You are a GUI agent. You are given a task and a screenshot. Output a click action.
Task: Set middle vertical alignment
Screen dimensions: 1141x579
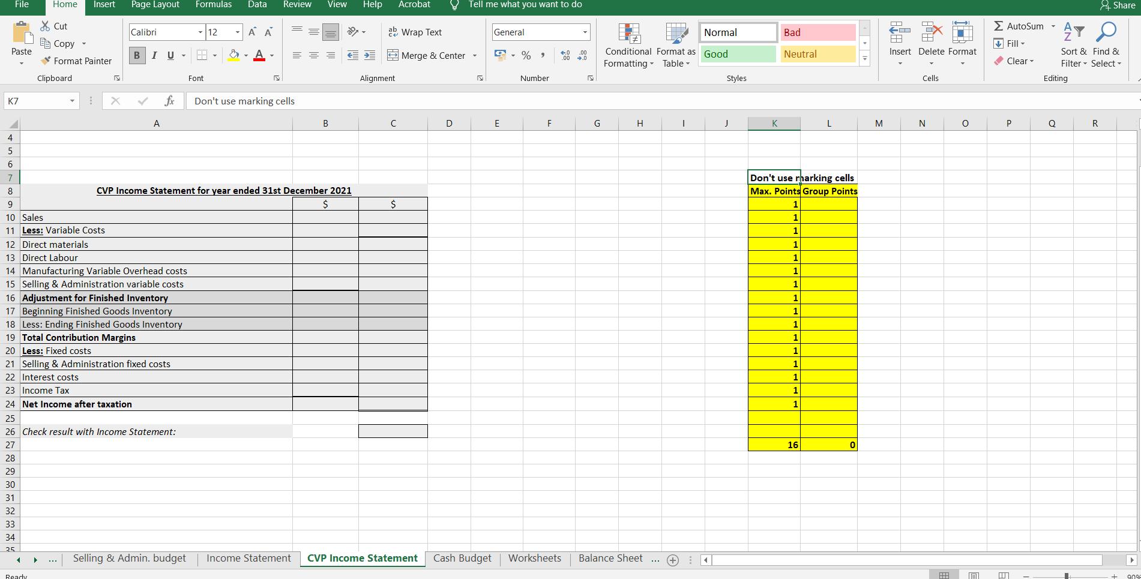coord(314,32)
